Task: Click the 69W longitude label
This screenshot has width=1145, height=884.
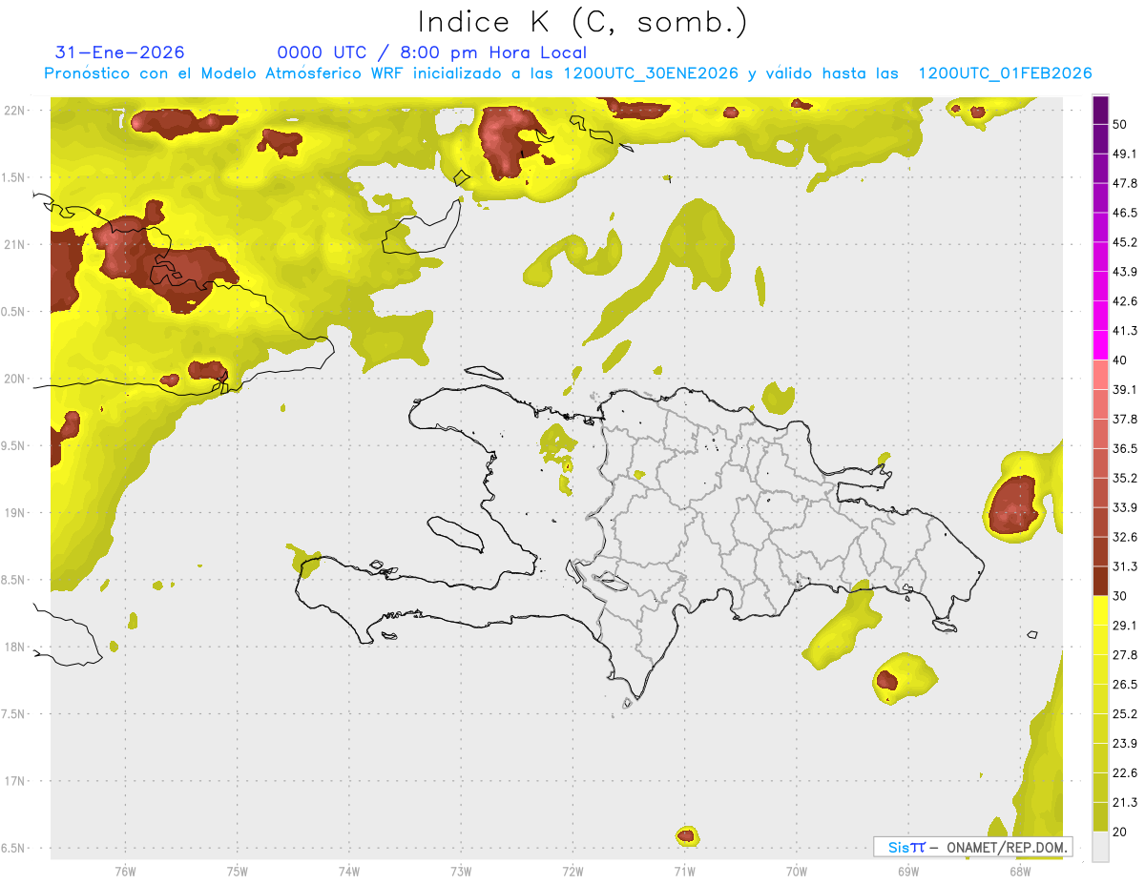Action: click(907, 871)
